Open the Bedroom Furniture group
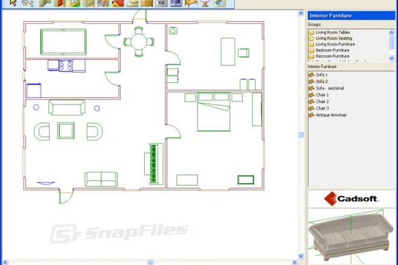 tap(332, 50)
